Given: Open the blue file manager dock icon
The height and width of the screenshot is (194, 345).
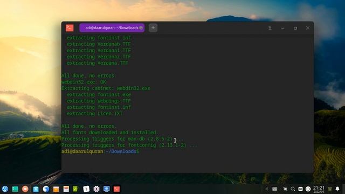Looking at the screenshot, I should (36, 189).
